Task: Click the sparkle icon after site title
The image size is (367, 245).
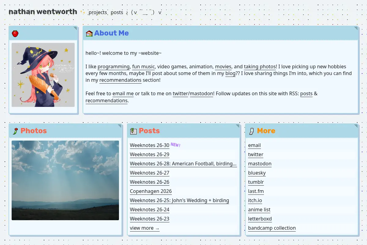Action: (x=82, y=12)
